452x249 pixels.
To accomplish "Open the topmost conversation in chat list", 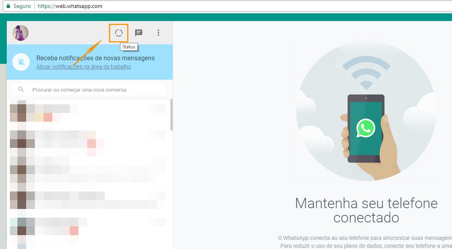I will (89, 114).
